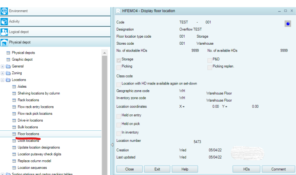Viewport: 296px width, 175px height.
Task: Click the Aisles table icon
Action: [14, 86]
